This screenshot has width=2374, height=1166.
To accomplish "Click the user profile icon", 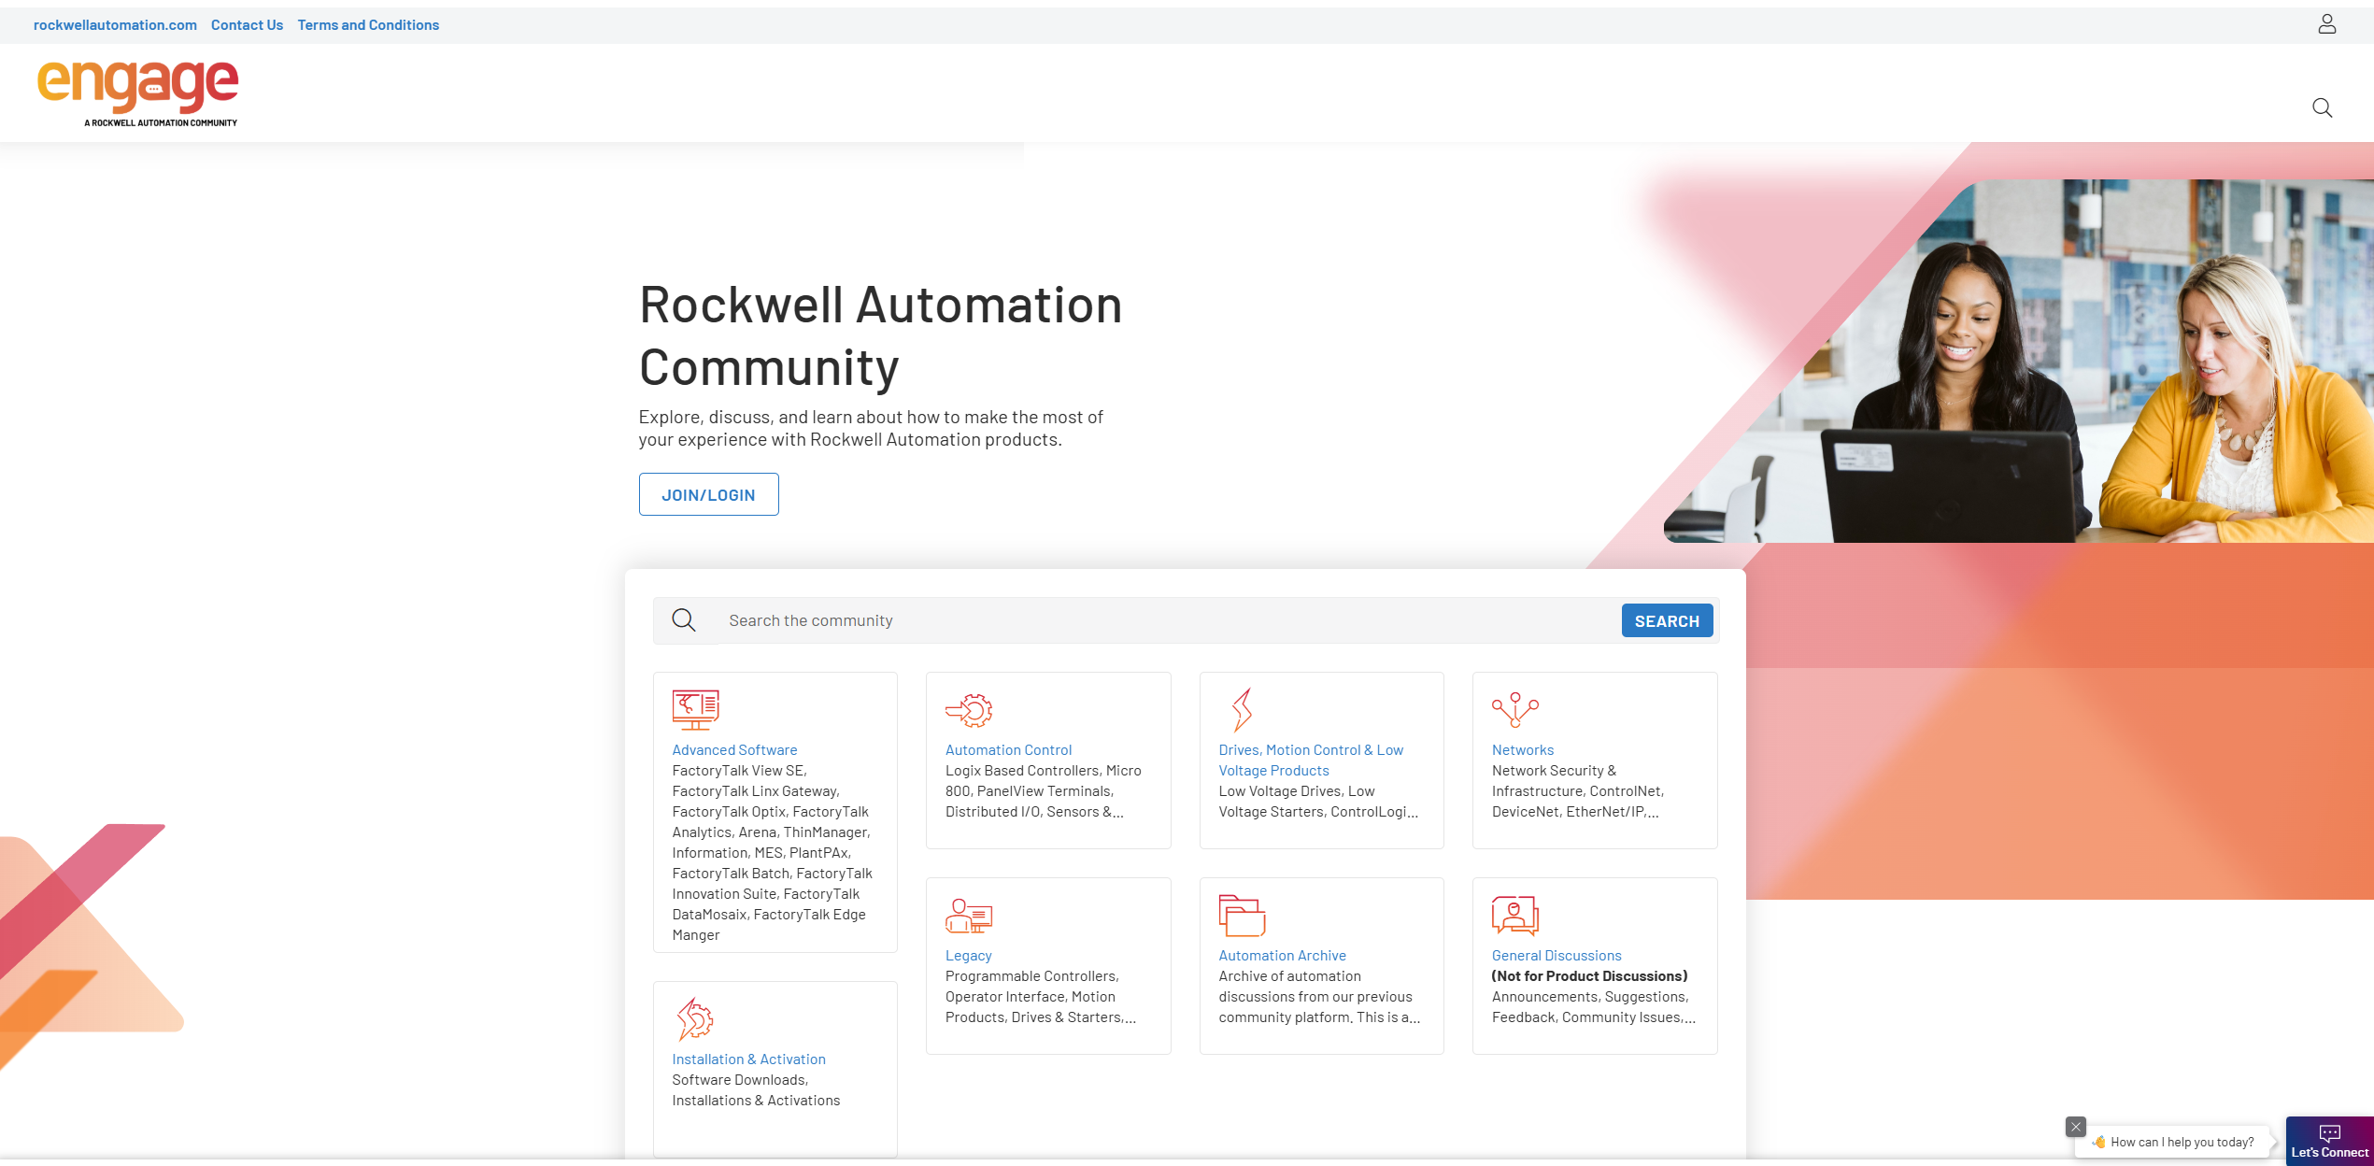I will 2326,24.
